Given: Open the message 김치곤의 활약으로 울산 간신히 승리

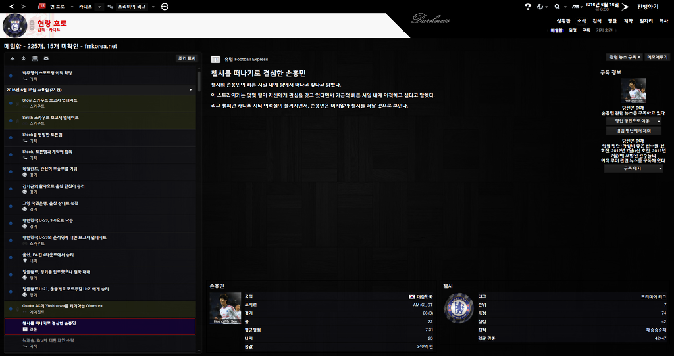Looking at the screenshot, I should [x=100, y=189].
